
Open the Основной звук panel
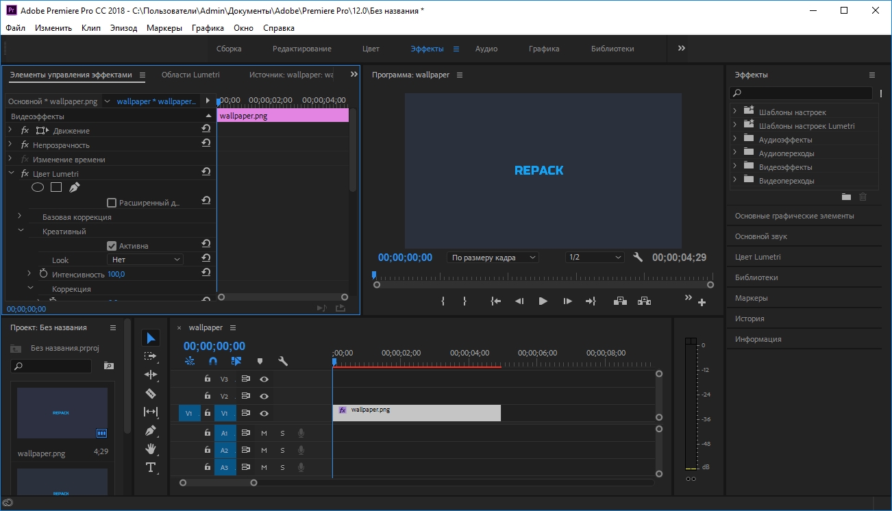[760, 236]
